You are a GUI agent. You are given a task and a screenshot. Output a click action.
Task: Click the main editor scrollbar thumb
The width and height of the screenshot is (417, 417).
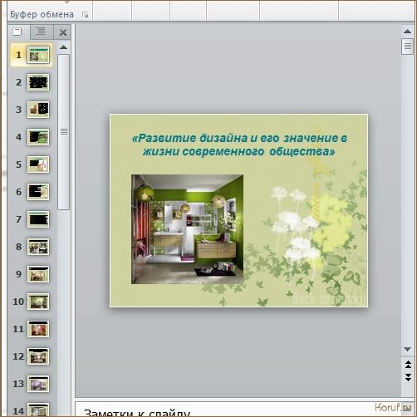(407, 47)
